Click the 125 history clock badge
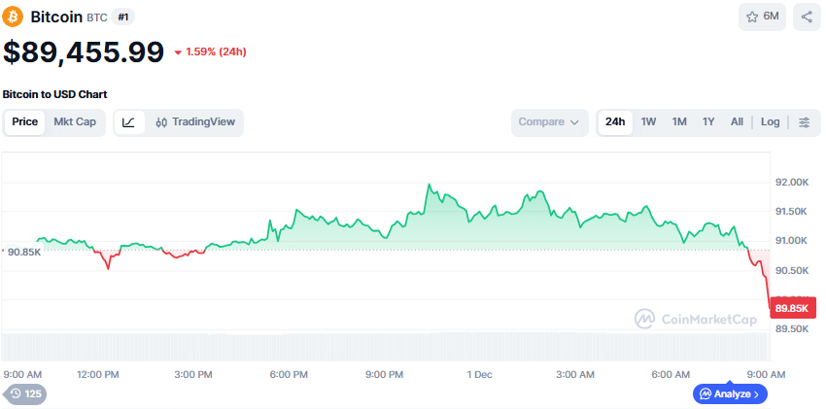This screenshot has height=409, width=826. point(25,393)
